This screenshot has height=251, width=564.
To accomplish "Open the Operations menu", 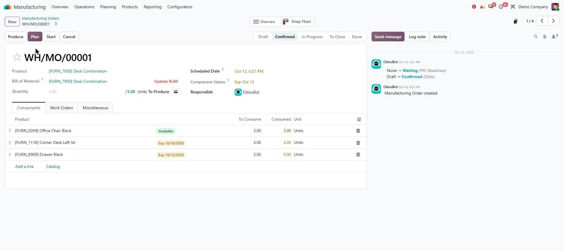I will point(84,7).
